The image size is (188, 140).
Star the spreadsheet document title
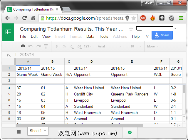pos(131,29)
